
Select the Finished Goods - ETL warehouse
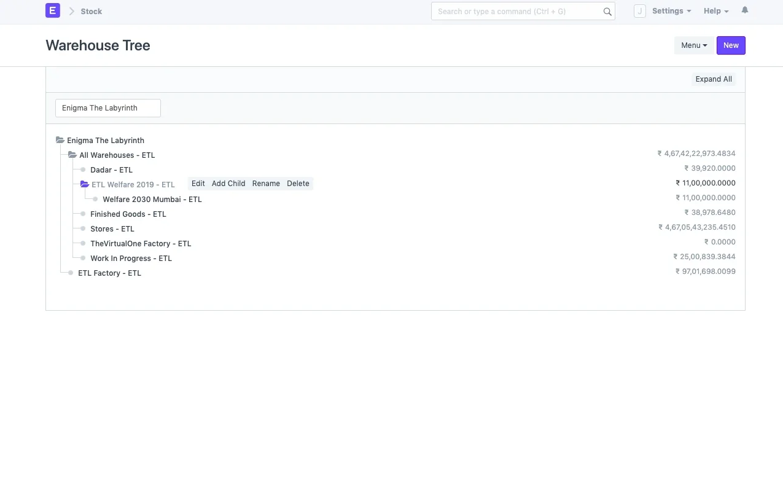pos(128,214)
